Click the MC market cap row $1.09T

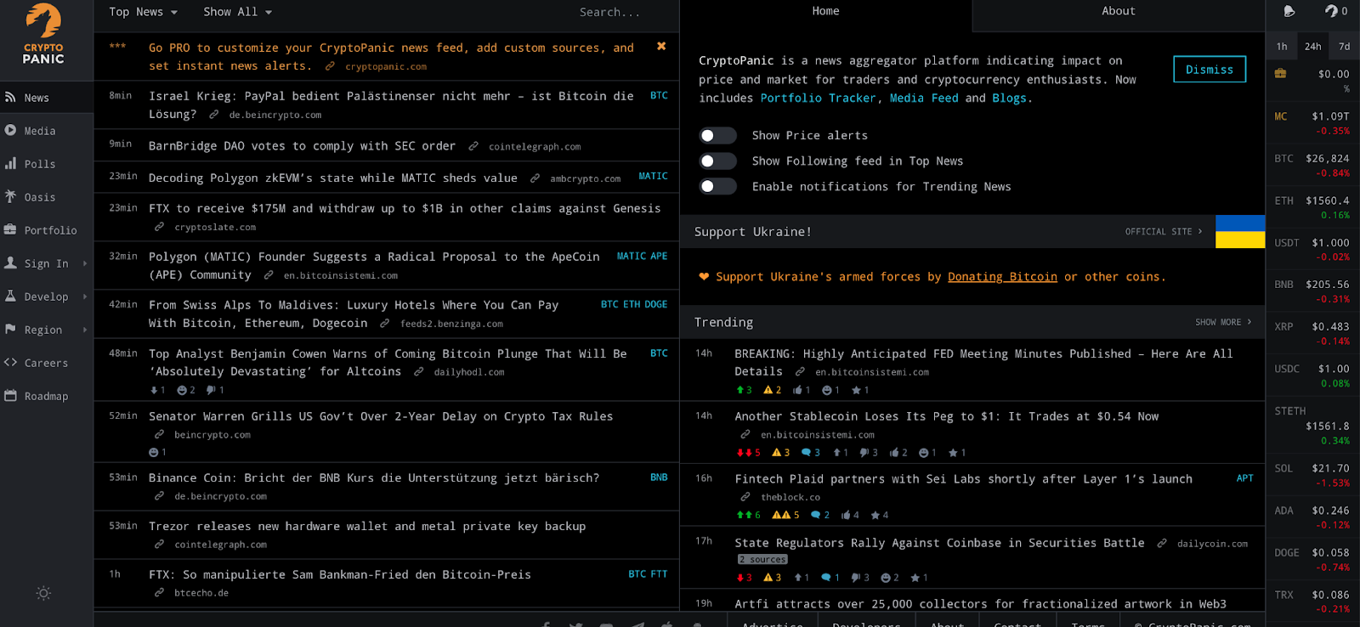pyautogui.click(x=1312, y=123)
